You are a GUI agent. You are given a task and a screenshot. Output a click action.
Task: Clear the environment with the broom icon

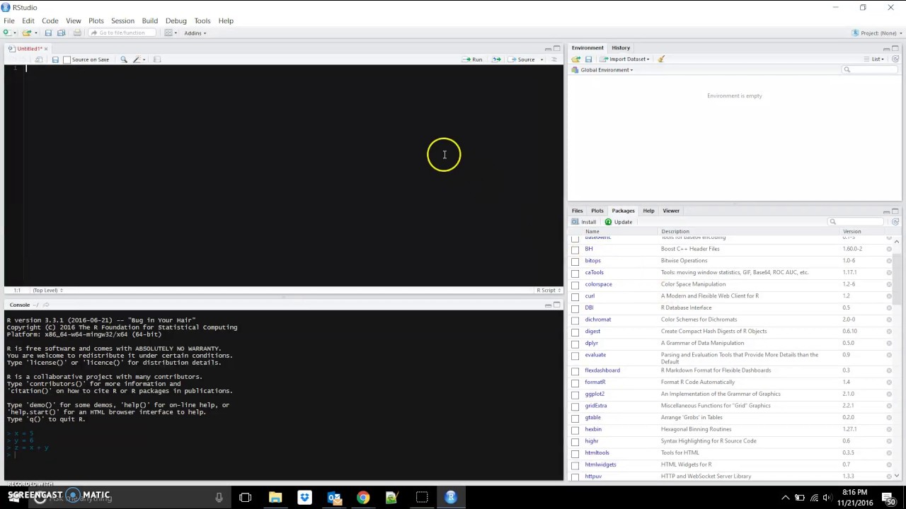(x=661, y=59)
